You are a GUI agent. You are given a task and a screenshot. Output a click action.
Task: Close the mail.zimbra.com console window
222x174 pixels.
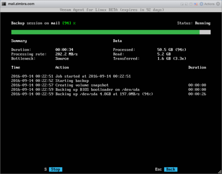click(218, 4)
